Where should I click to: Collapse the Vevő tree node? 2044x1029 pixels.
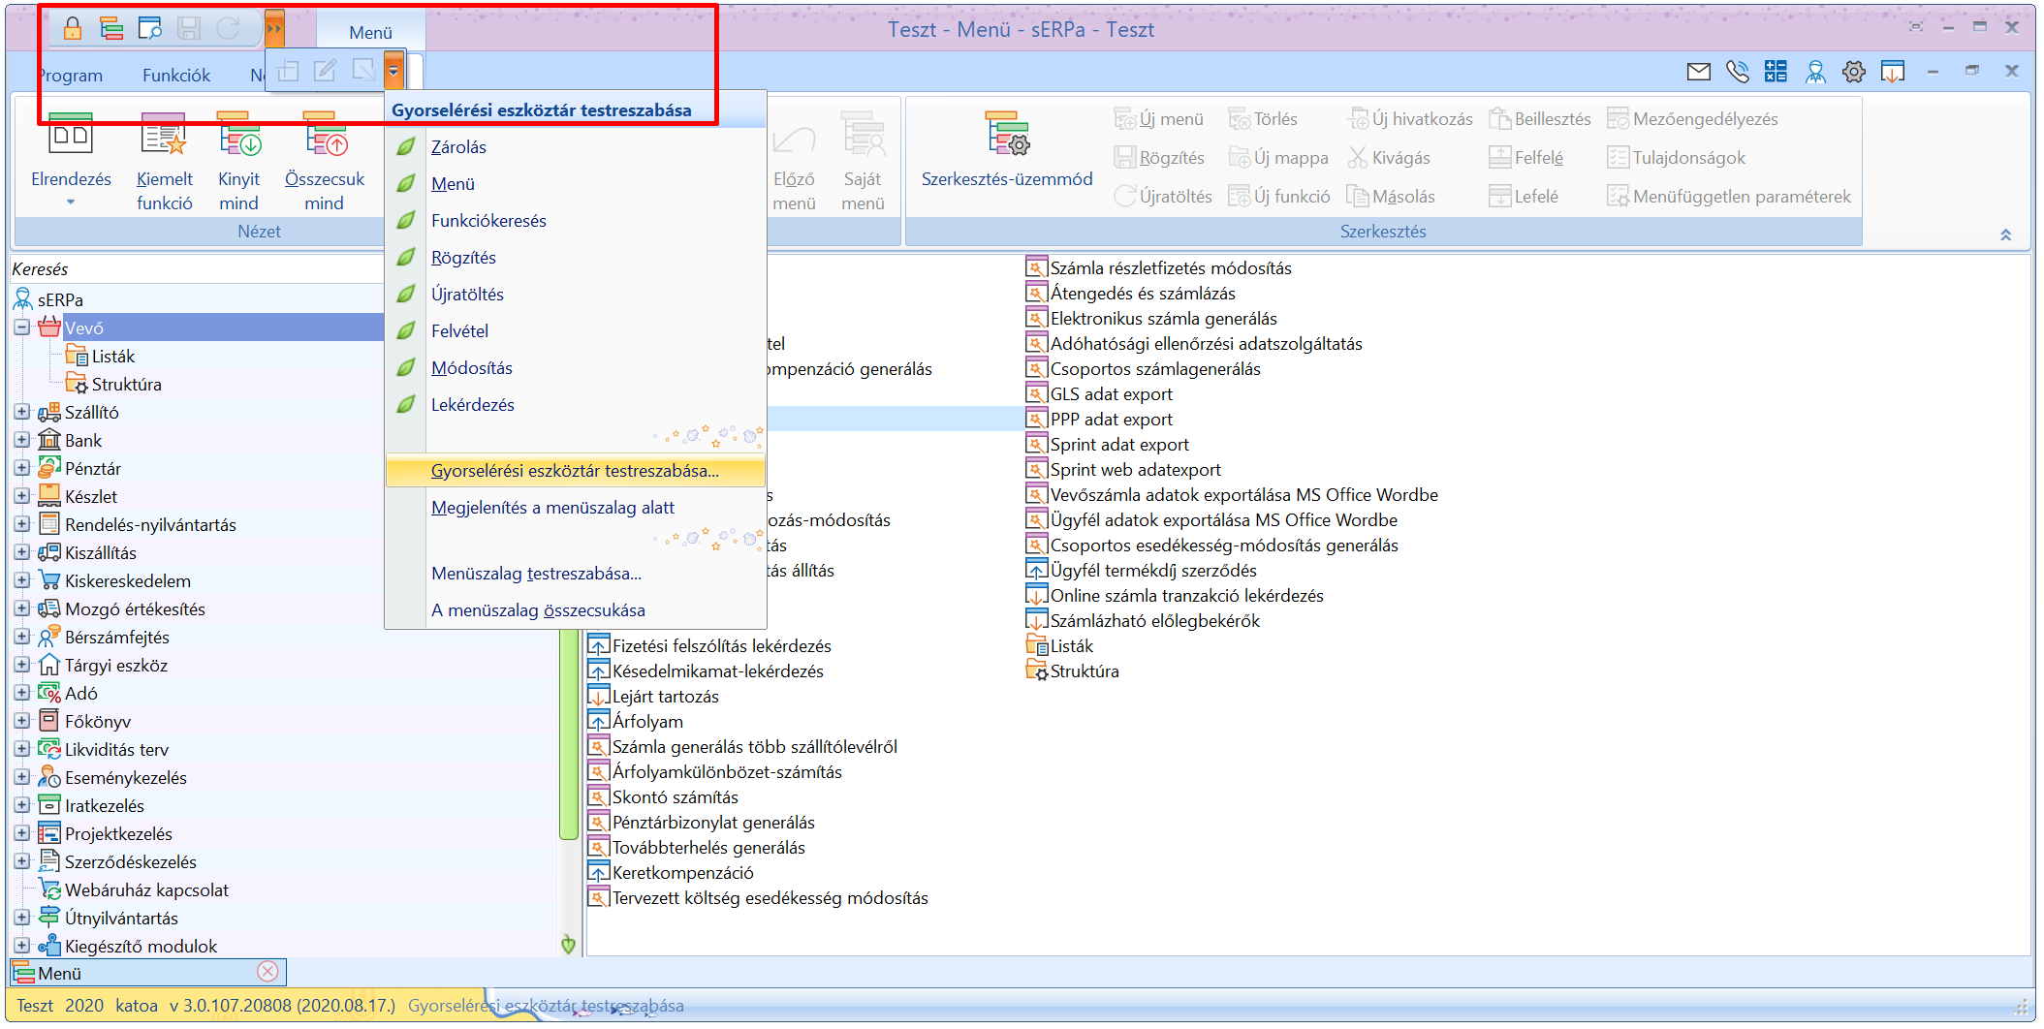pyautogui.click(x=21, y=327)
